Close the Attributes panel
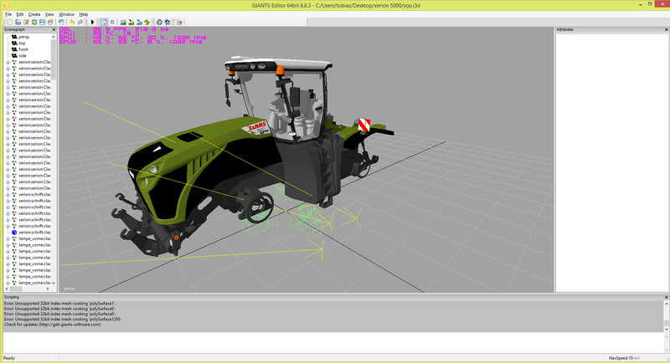The width and height of the screenshot is (670, 363). pyautogui.click(x=664, y=30)
